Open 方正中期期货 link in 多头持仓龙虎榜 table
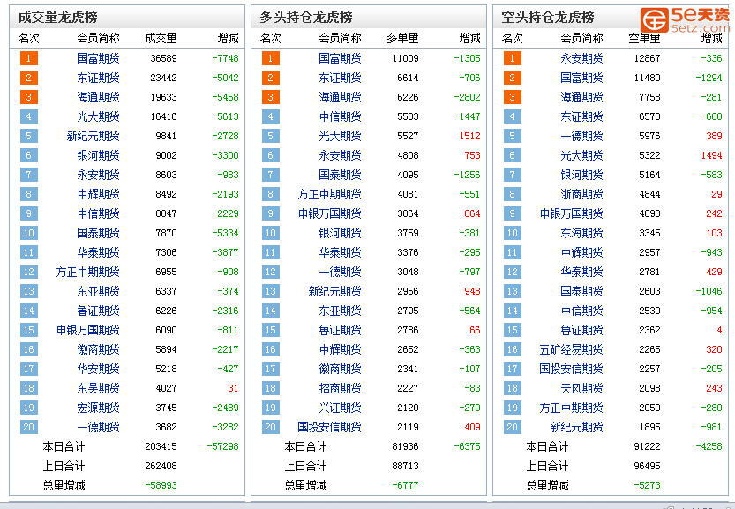Viewport: 735px width, 509px height. [329, 194]
